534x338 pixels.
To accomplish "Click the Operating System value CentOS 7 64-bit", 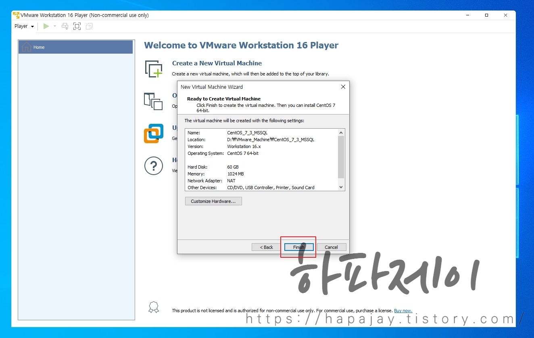I will tap(243, 153).
